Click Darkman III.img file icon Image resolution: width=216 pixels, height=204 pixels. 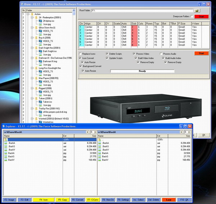click(40, 61)
